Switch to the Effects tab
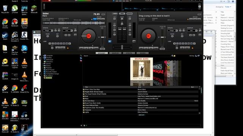243x136 pixels. [129, 53]
